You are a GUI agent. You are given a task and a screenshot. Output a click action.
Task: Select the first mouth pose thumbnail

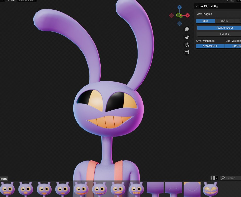(7, 189)
